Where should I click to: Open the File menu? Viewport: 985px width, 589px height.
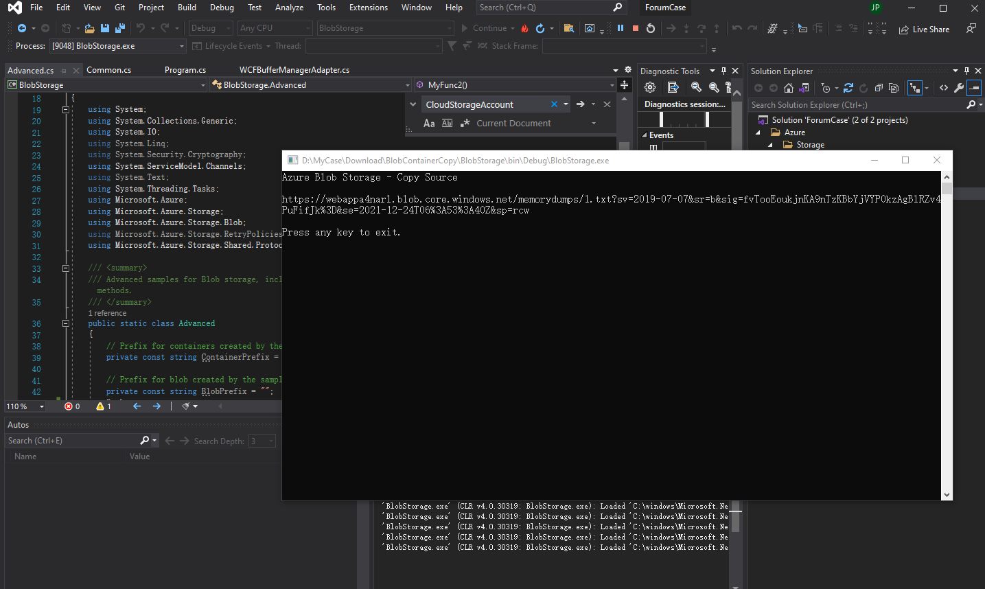coord(36,8)
